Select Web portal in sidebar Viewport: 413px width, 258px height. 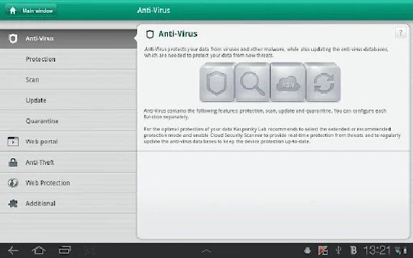pyautogui.click(x=68, y=142)
